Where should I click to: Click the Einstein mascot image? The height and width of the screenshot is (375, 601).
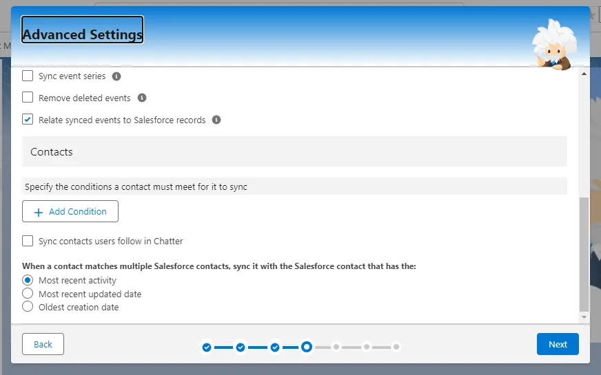point(552,44)
